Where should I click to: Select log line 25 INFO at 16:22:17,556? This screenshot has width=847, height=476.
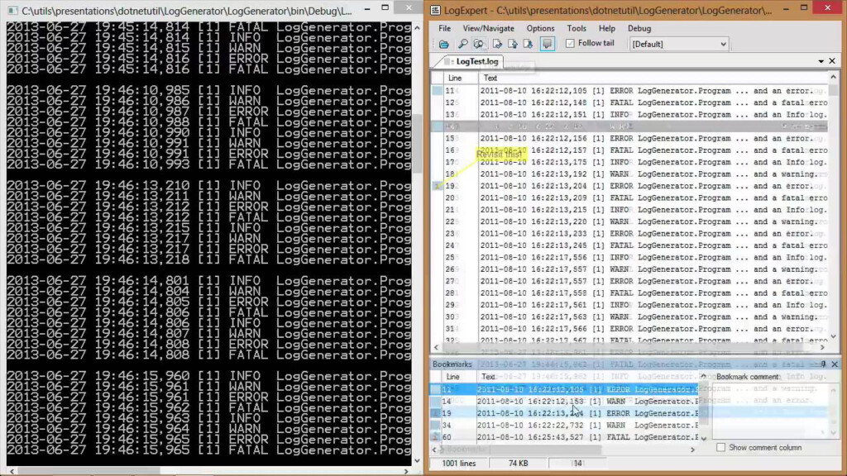629,258
